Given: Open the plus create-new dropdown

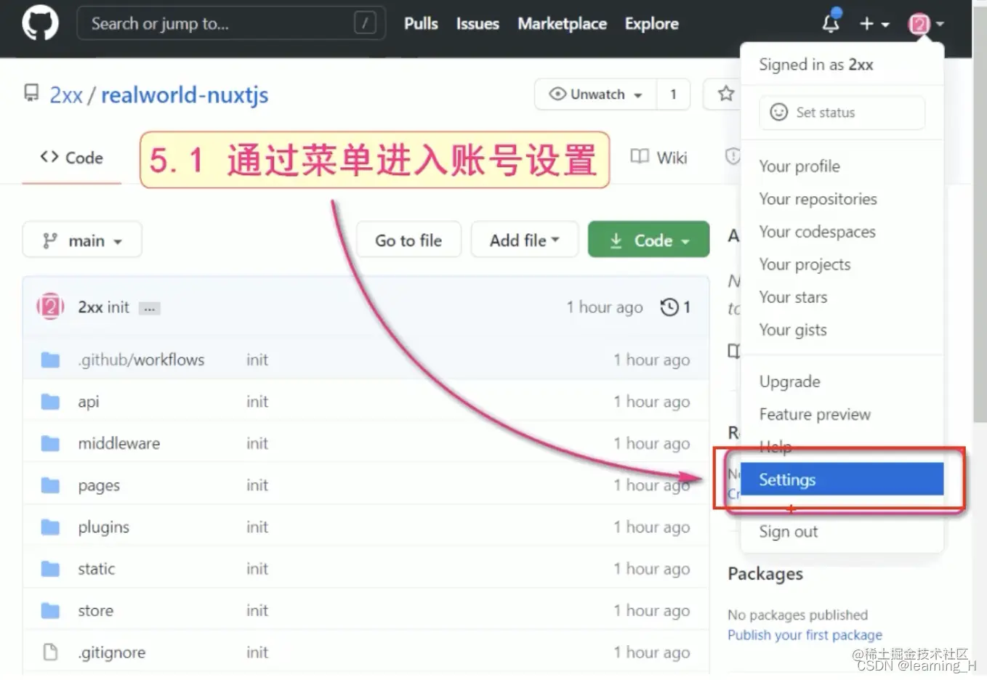Looking at the screenshot, I should pos(874,24).
